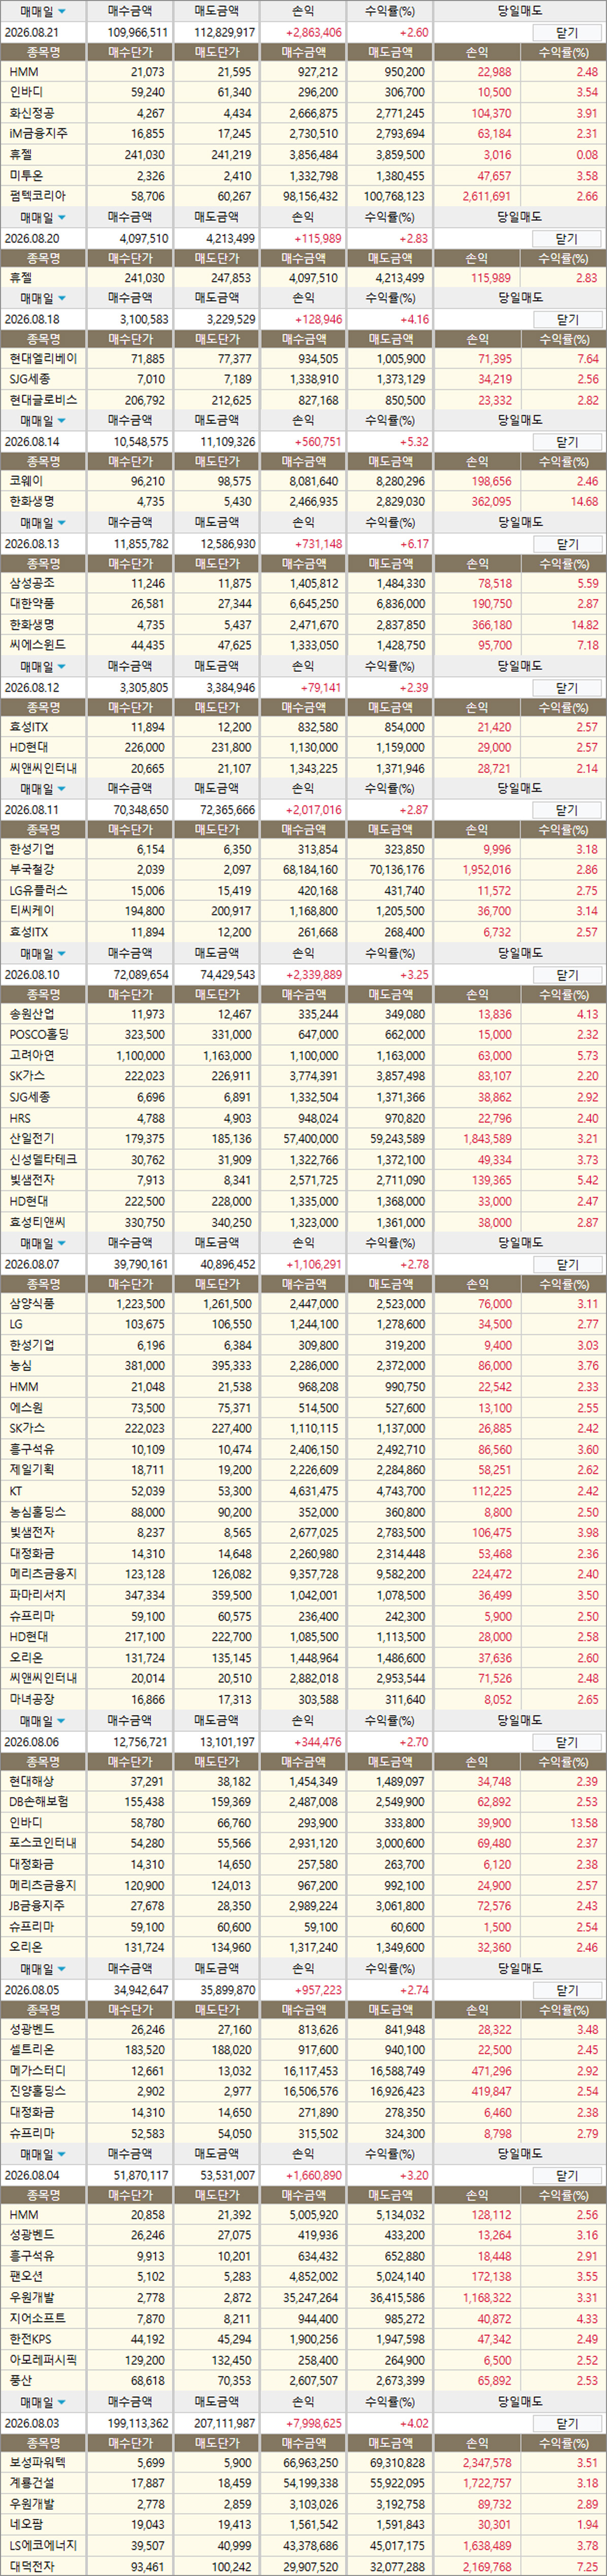Select 현대엘리베이 in the 08.18 section
This screenshot has width=607, height=2576.
(43, 358)
